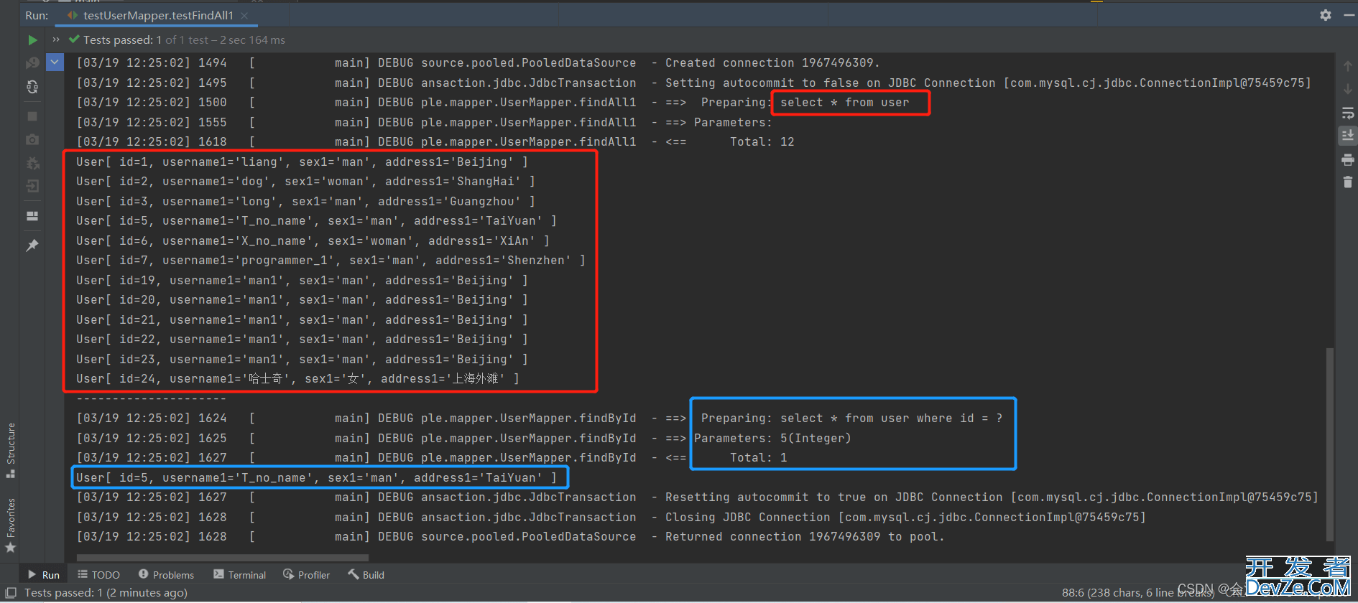Click the User id=3 'long' Guangzhou row

305,202
